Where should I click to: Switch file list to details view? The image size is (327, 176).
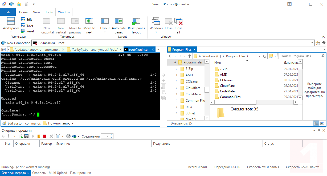(316, 123)
